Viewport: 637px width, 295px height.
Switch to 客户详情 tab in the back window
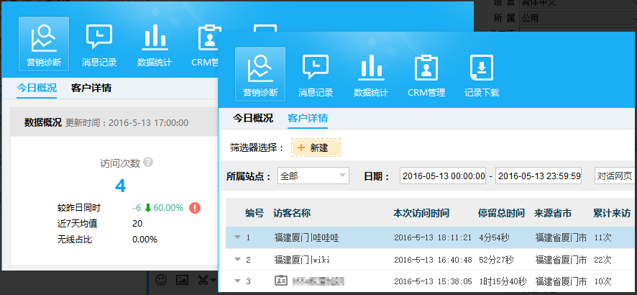click(x=91, y=88)
